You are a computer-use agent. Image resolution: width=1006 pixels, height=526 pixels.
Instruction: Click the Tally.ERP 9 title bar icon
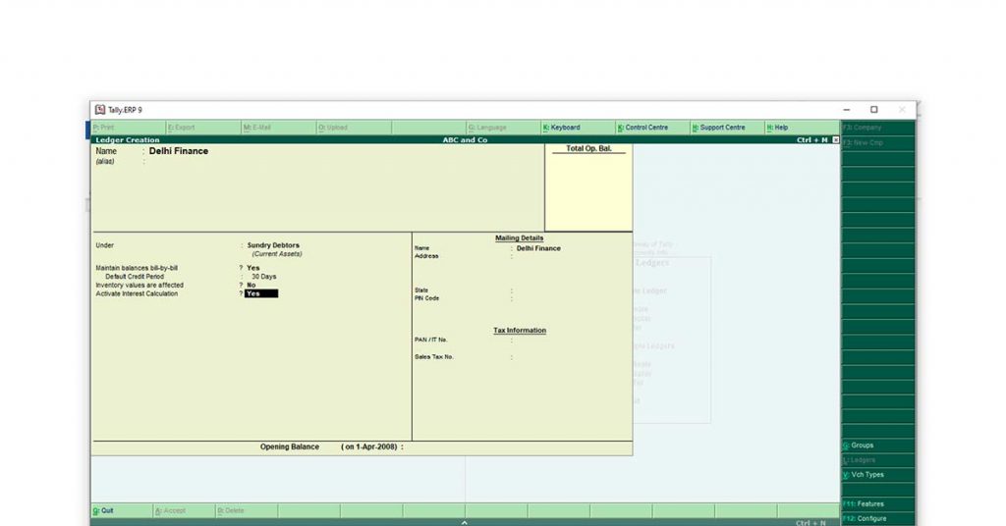pos(100,109)
